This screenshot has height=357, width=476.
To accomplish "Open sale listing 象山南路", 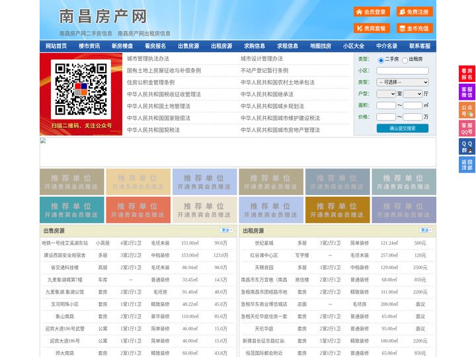I will point(65,316).
